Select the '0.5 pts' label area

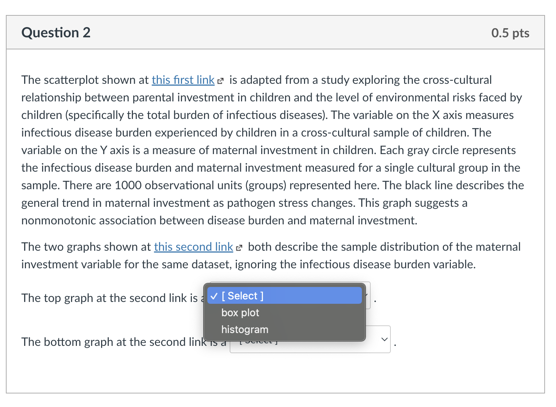pyautogui.click(x=510, y=33)
